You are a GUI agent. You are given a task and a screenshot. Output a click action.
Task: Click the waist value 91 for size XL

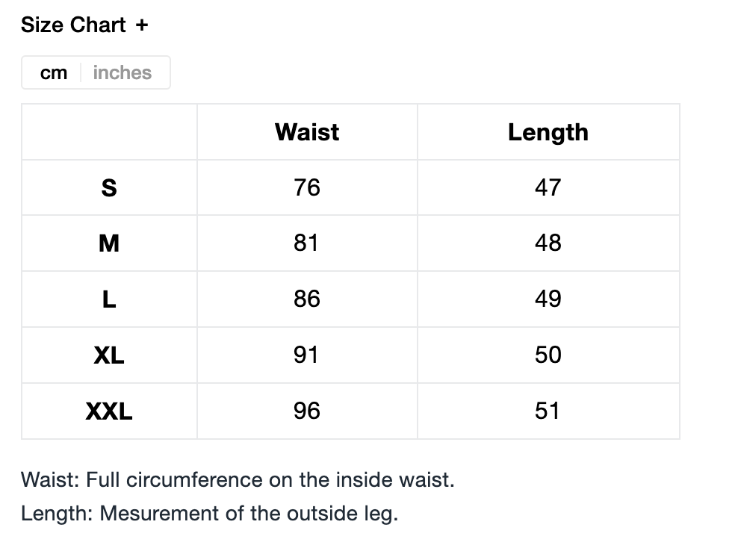tap(306, 355)
